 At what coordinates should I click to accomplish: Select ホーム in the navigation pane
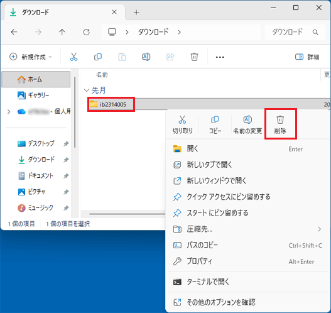click(36, 79)
